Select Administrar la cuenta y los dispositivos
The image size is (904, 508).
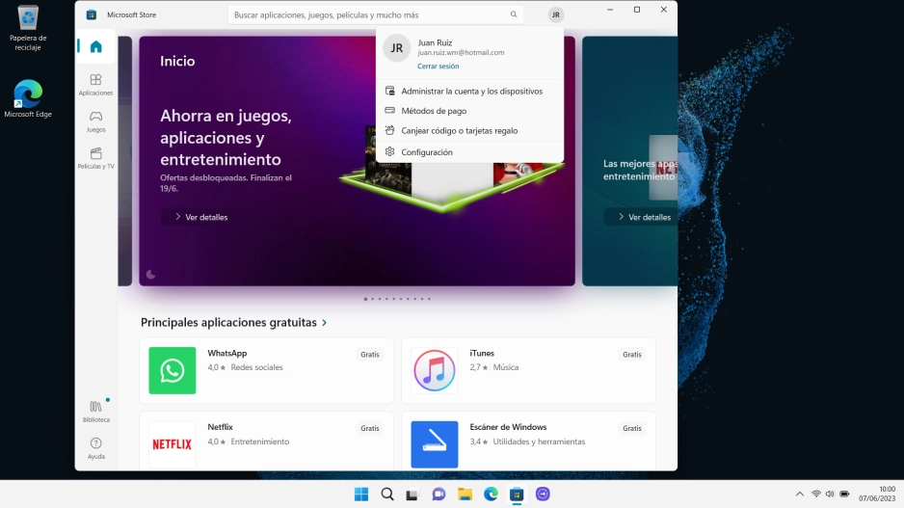[x=470, y=92]
